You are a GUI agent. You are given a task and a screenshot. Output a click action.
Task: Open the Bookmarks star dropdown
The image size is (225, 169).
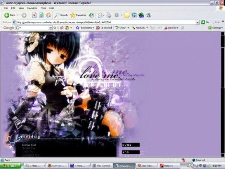click(85, 28)
